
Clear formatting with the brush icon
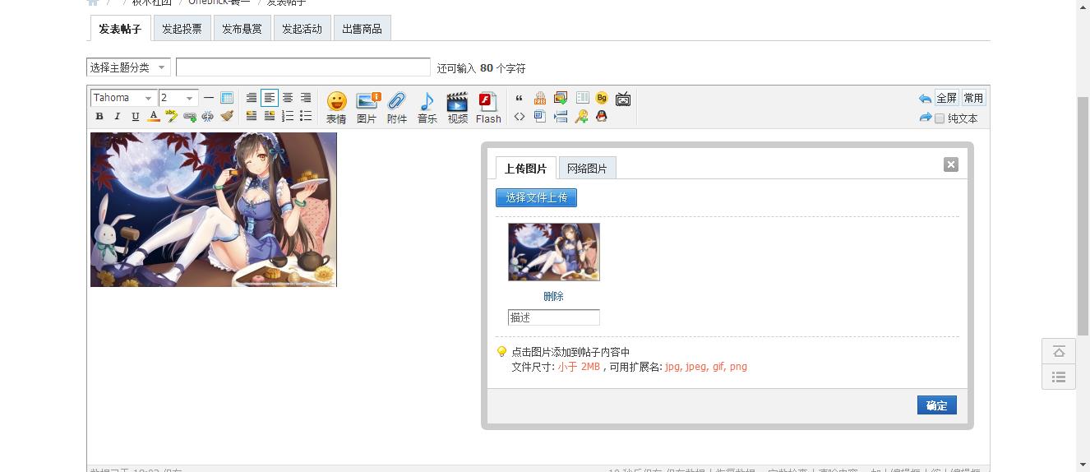227,117
